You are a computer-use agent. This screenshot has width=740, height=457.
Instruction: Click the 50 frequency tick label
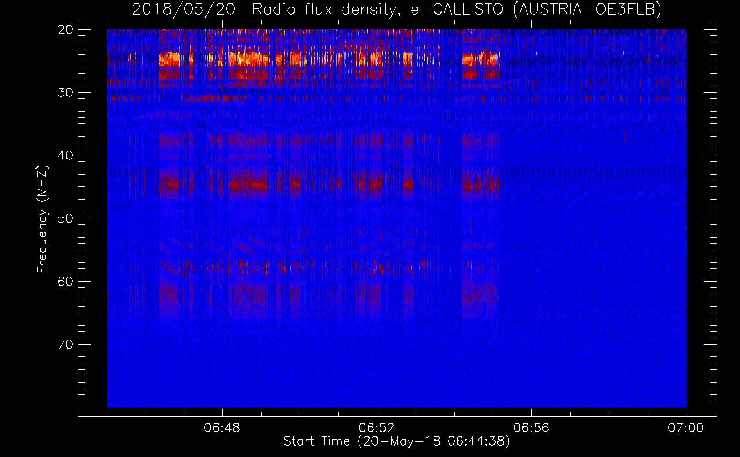pos(65,218)
